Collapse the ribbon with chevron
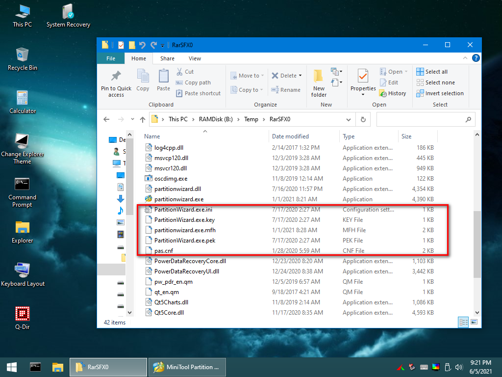 (465, 58)
